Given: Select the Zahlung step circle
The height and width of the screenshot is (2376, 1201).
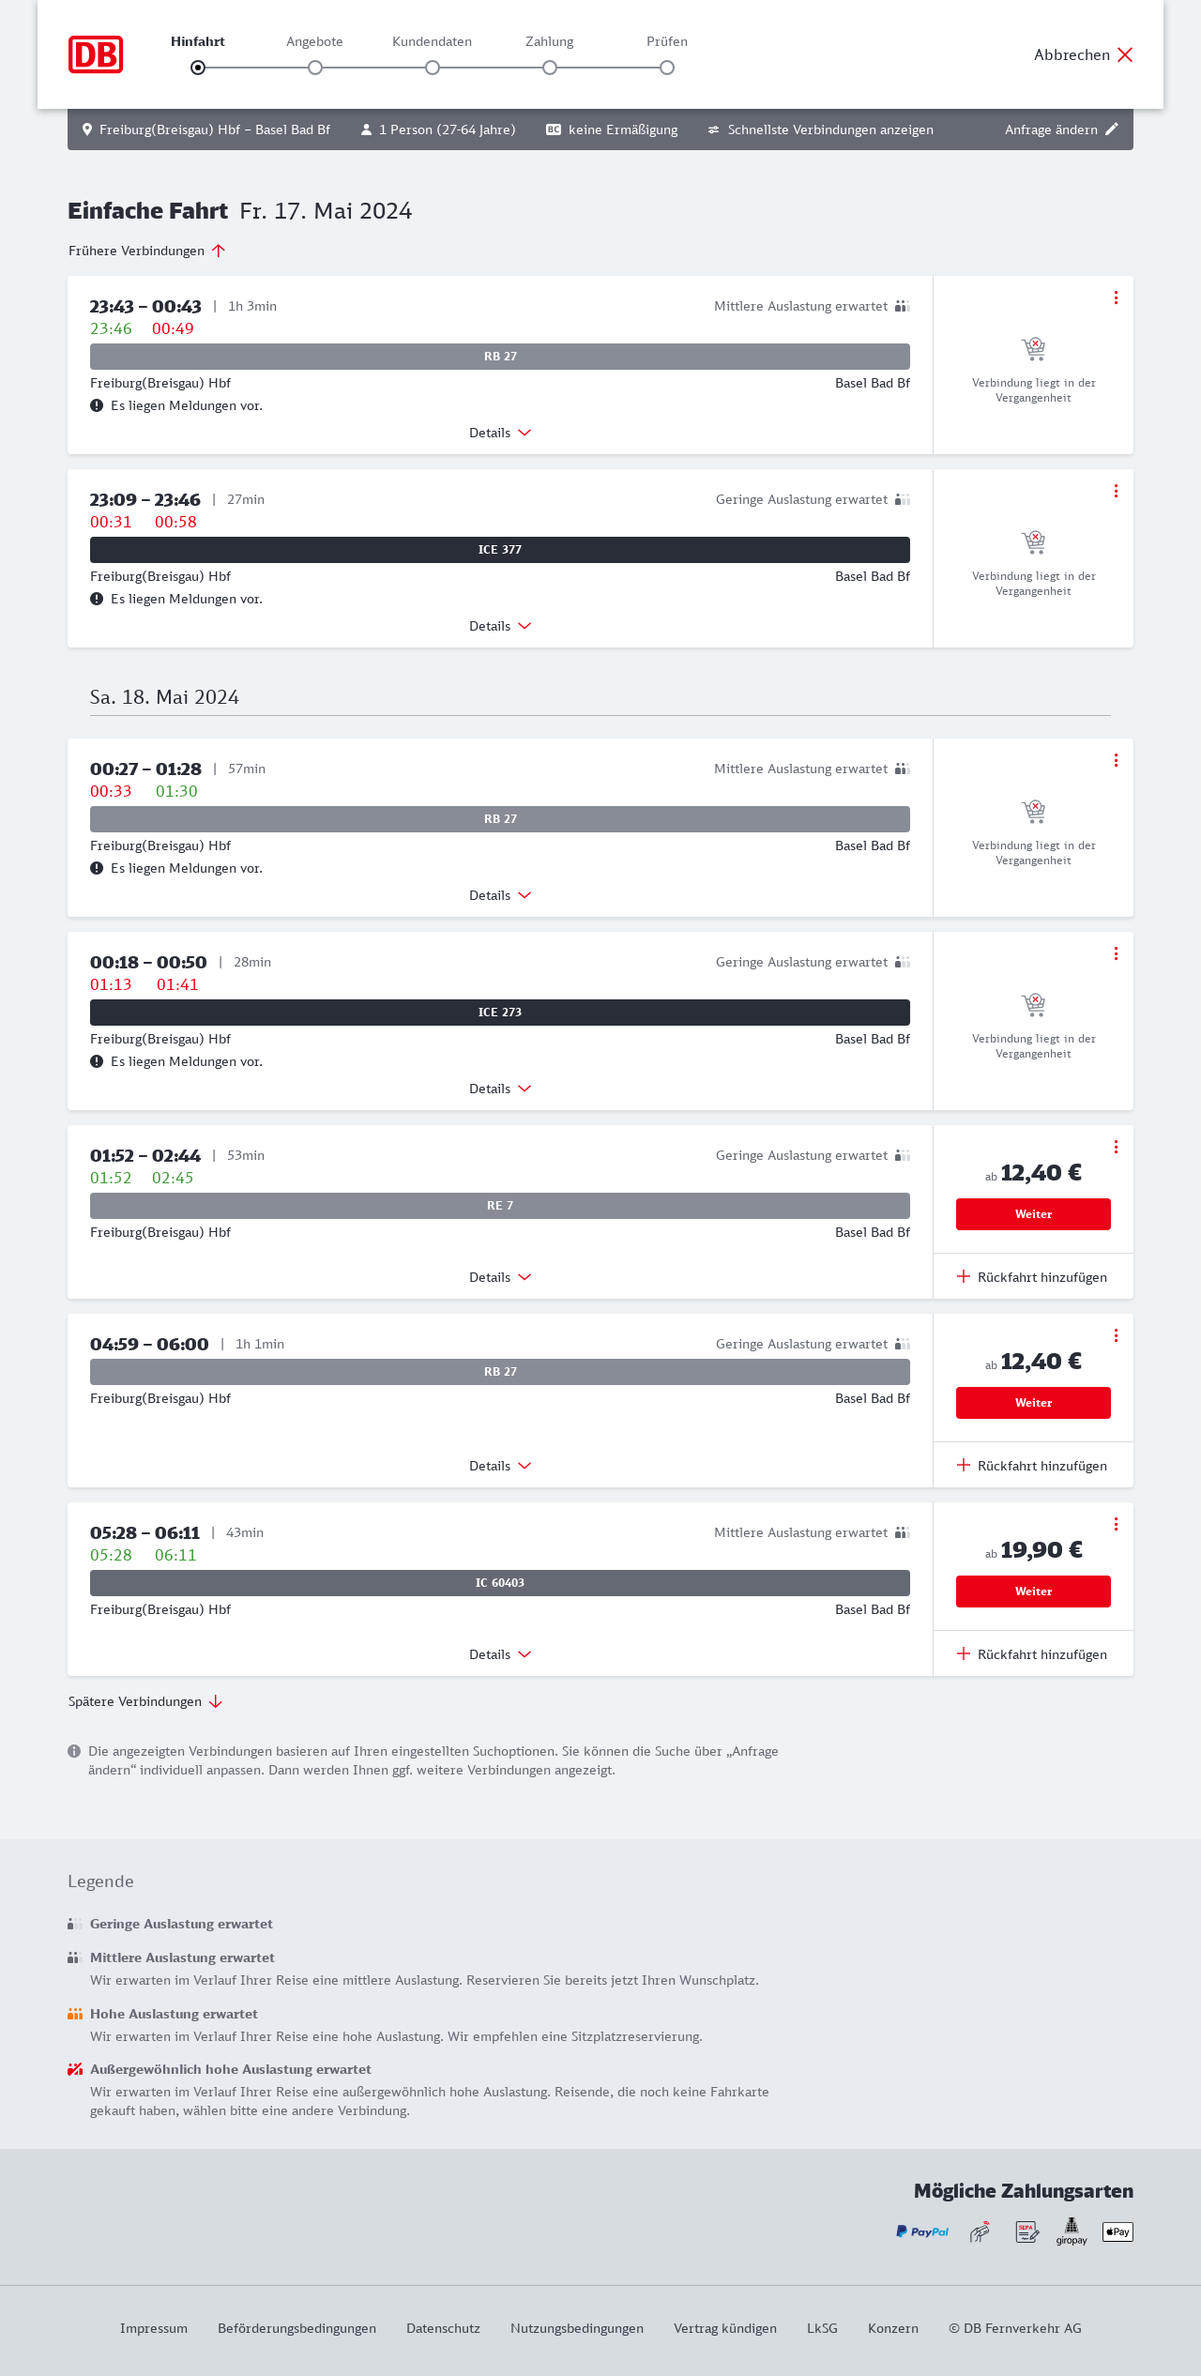Looking at the screenshot, I should [x=550, y=68].
